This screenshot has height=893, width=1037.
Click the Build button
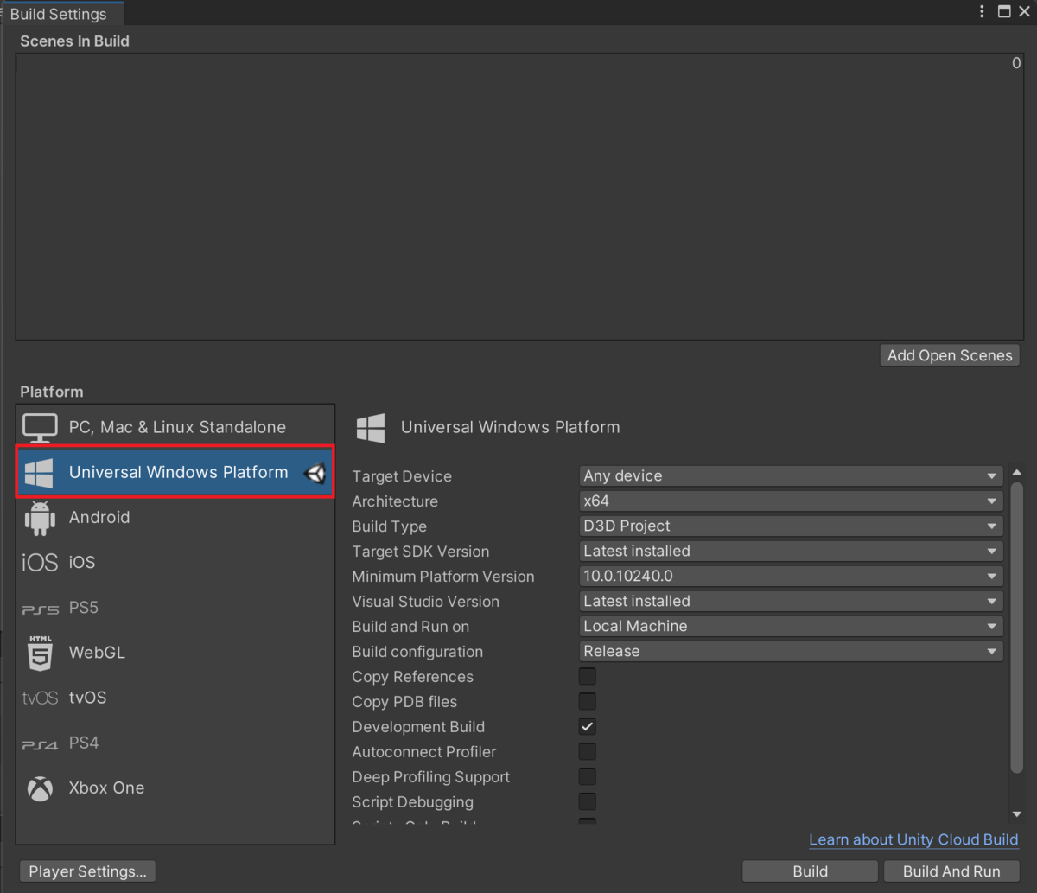pyautogui.click(x=811, y=871)
